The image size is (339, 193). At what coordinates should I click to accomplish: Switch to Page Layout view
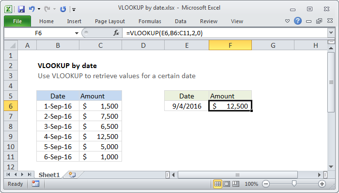[x=228, y=184]
